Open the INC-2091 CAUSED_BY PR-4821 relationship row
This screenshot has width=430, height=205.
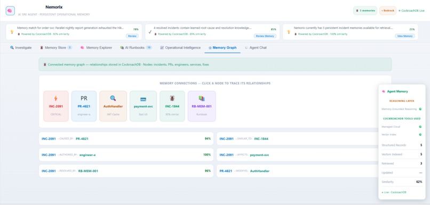pos(126,139)
